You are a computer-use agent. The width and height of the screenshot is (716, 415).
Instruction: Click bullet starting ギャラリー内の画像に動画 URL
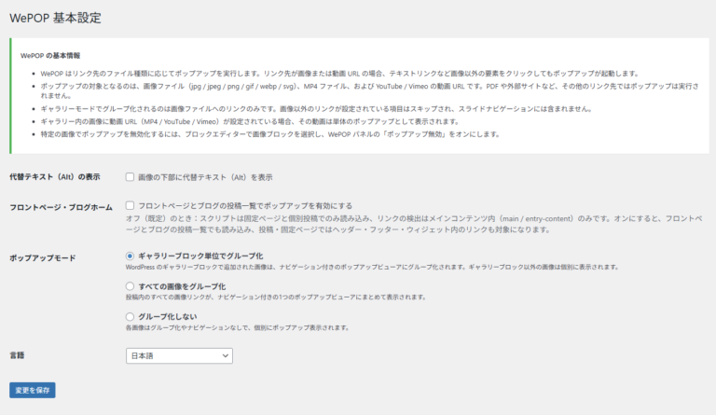pos(250,122)
